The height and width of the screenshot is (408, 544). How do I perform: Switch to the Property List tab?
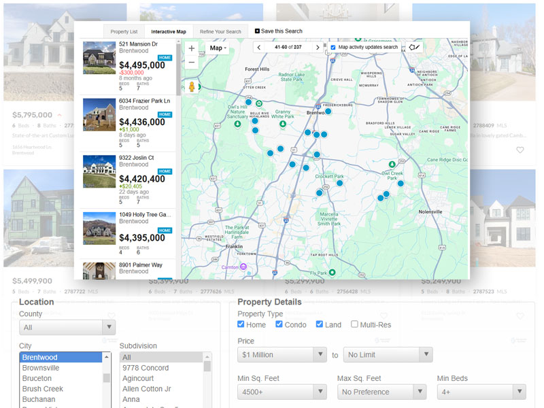click(124, 31)
